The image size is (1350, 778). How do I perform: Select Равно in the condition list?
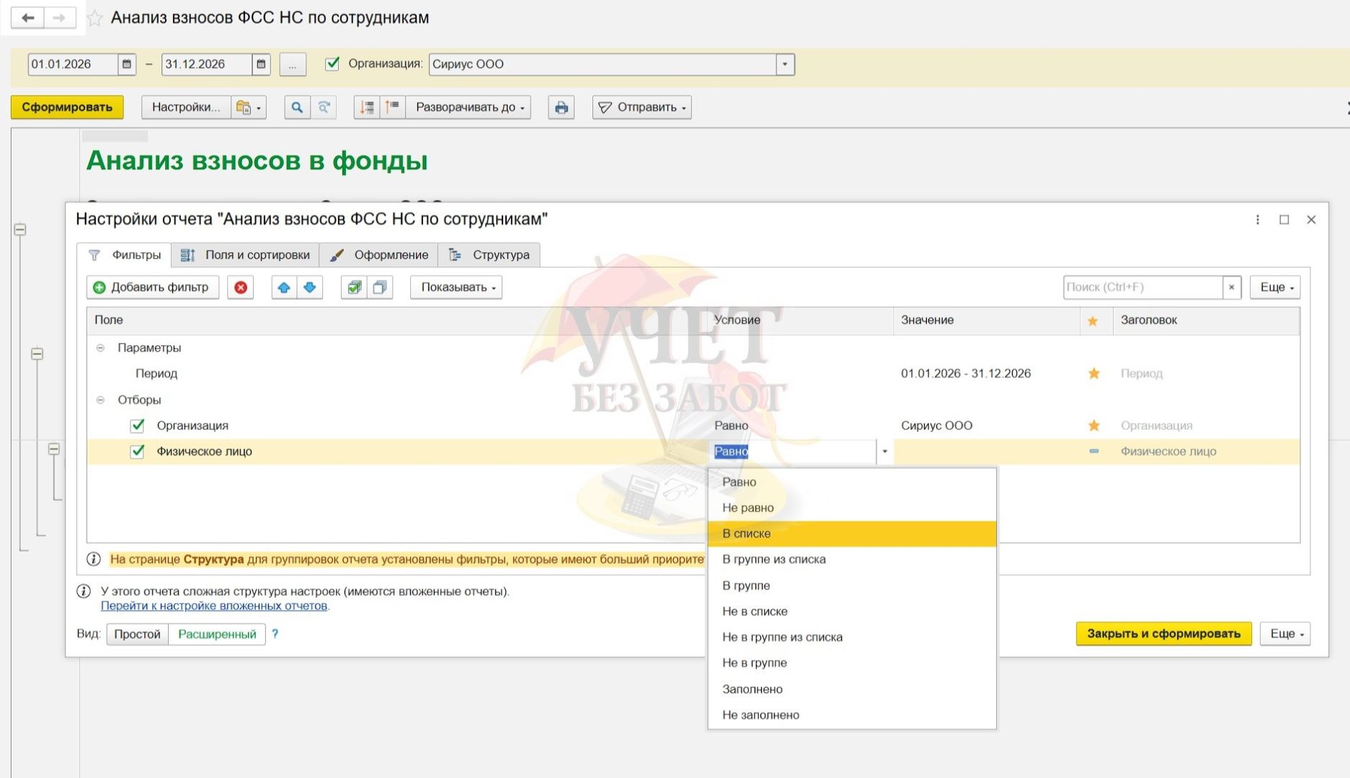pyautogui.click(x=852, y=482)
